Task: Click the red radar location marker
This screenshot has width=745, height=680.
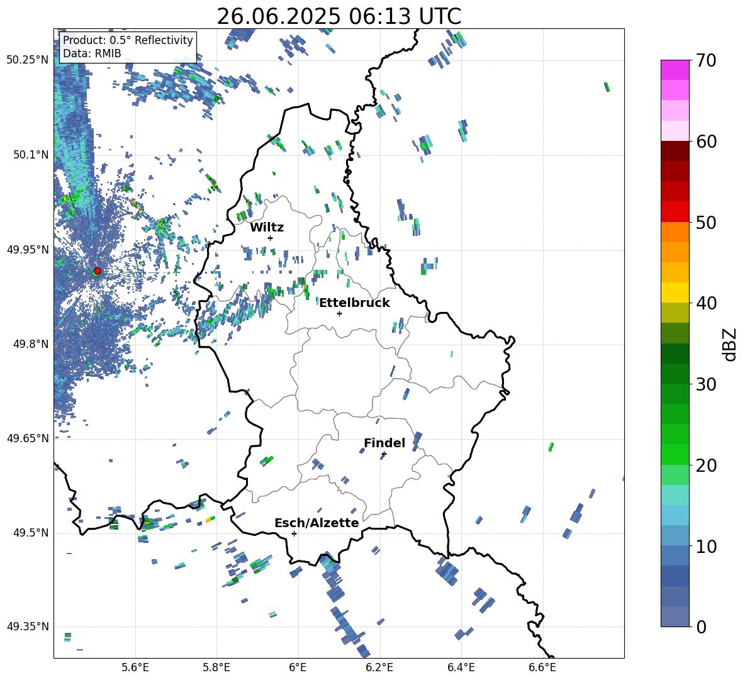Action: [x=98, y=270]
